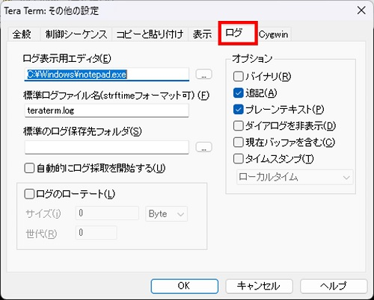Check the バイナリ option
Image resolution: width=374 pixels, height=300 pixels.
pyautogui.click(x=238, y=76)
